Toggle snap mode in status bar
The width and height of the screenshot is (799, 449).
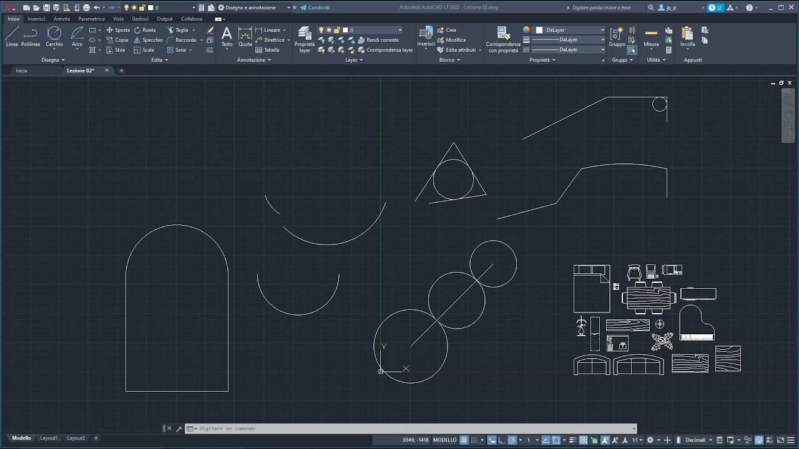474,440
